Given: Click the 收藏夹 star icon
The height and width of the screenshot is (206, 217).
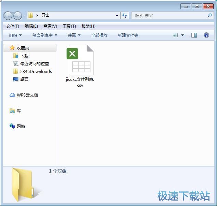Looking at the screenshot, I should tap(12, 48).
